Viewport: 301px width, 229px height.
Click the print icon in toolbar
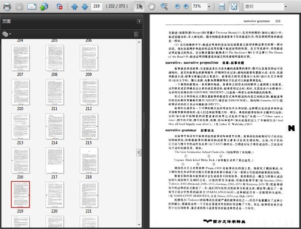pyautogui.click(x=6, y=7)
